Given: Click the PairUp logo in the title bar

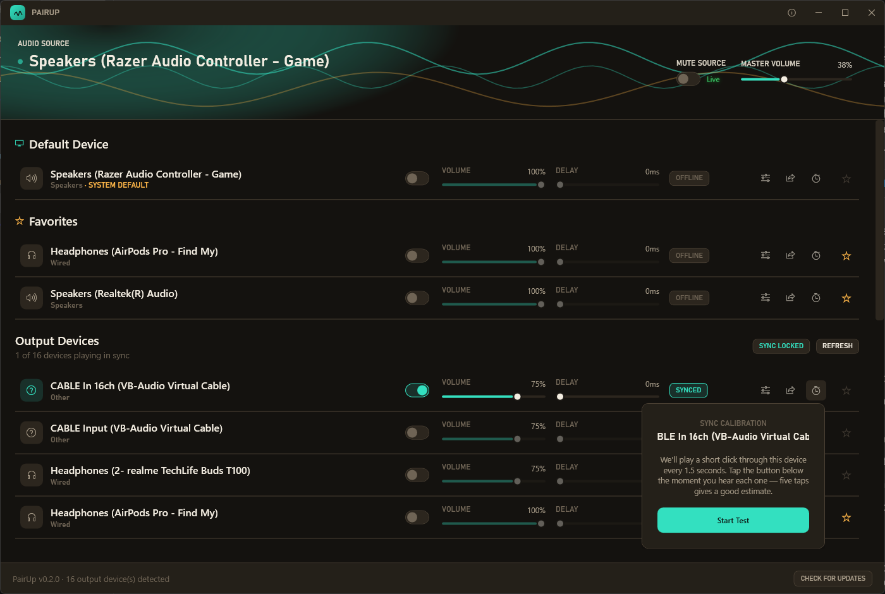Looking at the screenshot, I should (18, 13).
